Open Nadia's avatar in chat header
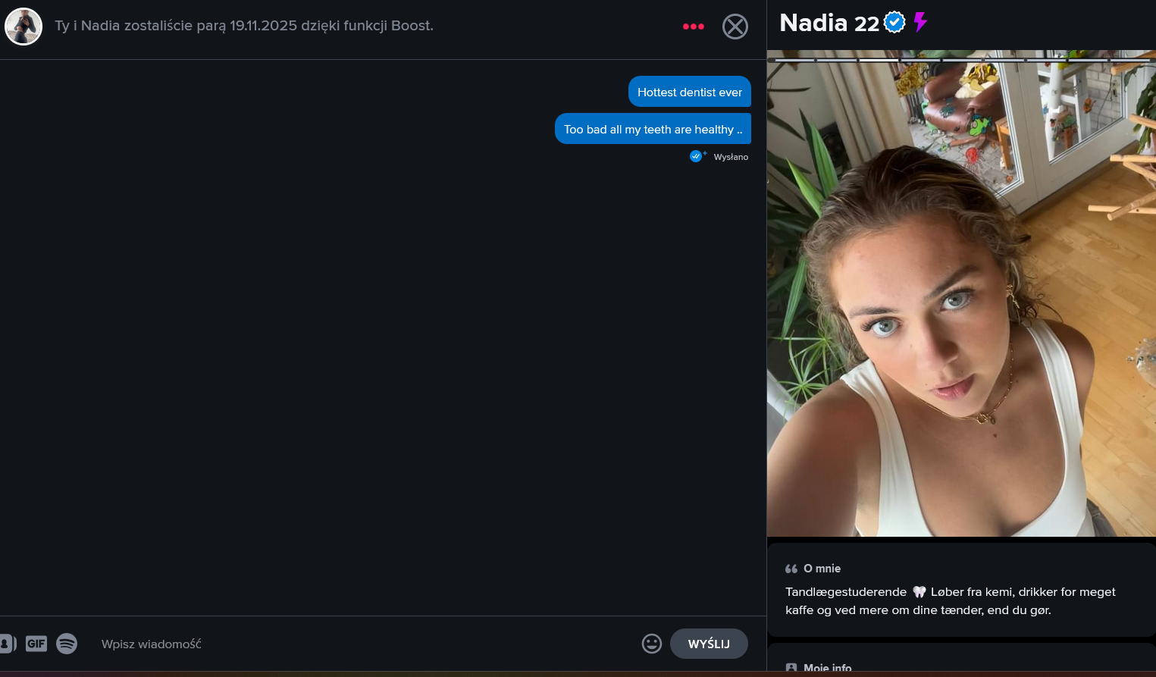Screen dimensions: 1156x677 click(x=23, y=27)
